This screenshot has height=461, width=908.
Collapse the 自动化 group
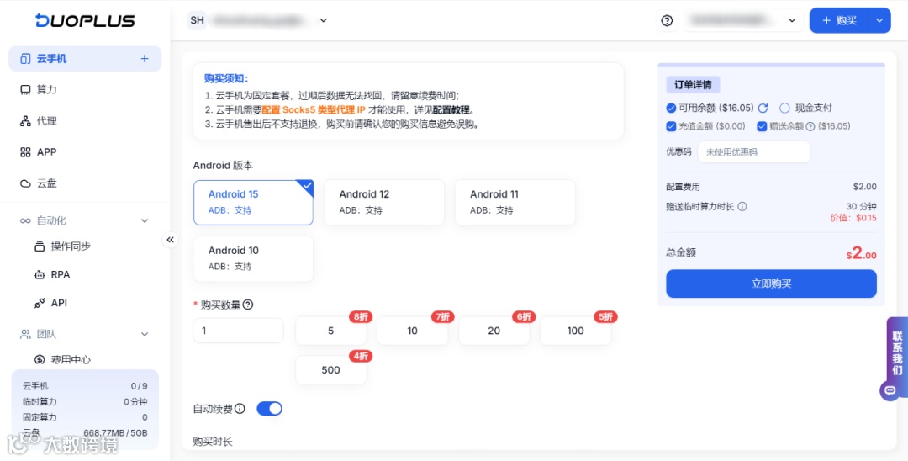(x=145, y=220)
